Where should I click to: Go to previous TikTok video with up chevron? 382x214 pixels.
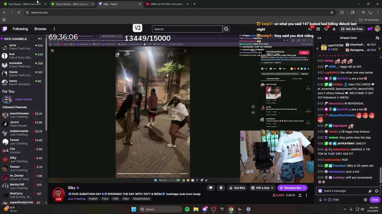click(253, 107)
